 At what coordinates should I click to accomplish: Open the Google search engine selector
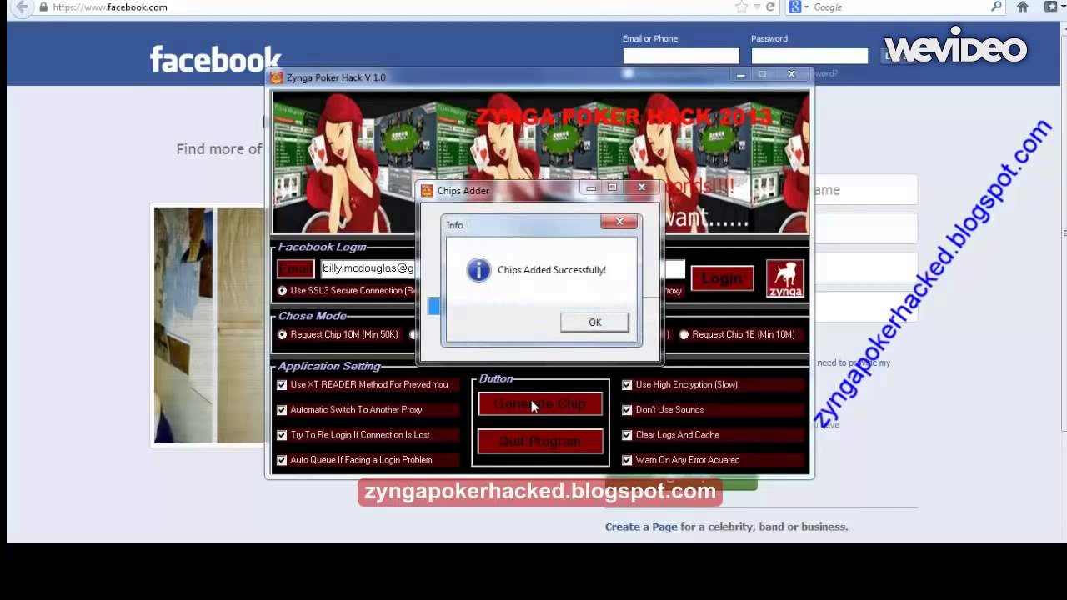point(799,7)
